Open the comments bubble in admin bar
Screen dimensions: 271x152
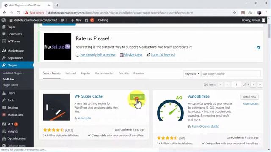click(x=64, y=20)
